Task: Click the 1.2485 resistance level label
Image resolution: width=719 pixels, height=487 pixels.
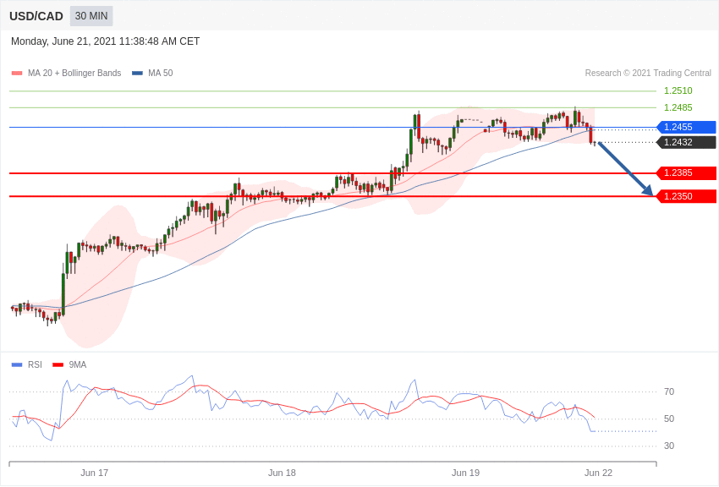Action: coord(678,107)
